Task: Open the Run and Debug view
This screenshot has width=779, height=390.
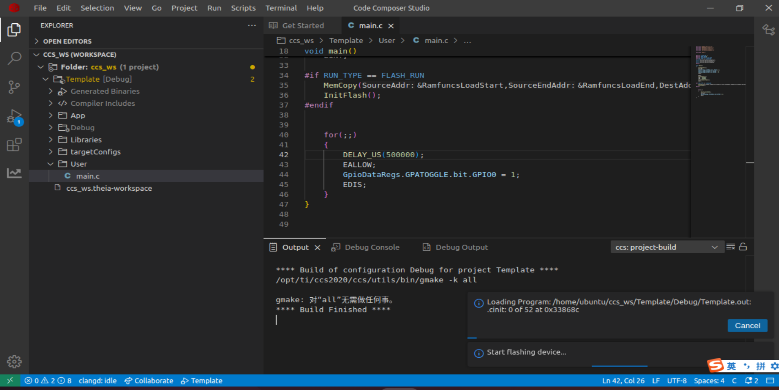Action: (14, 116)
